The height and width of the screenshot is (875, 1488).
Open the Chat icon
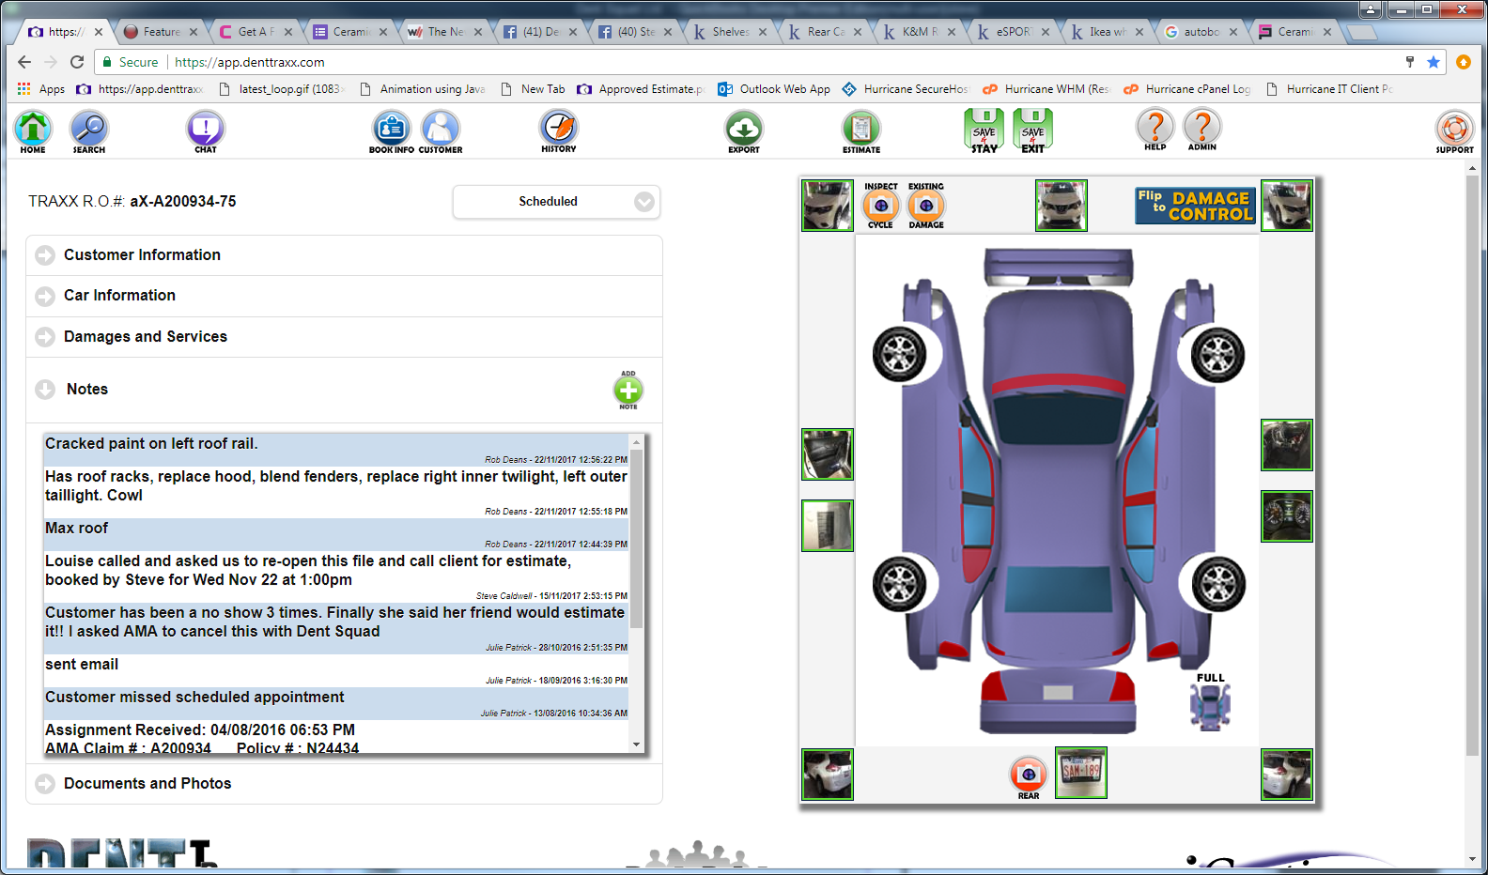point(205,130)
